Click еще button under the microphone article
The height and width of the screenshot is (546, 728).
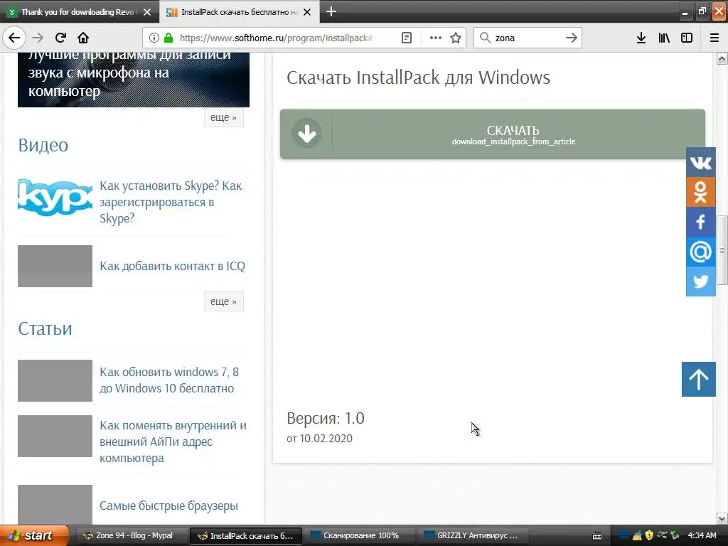point(223,117)
